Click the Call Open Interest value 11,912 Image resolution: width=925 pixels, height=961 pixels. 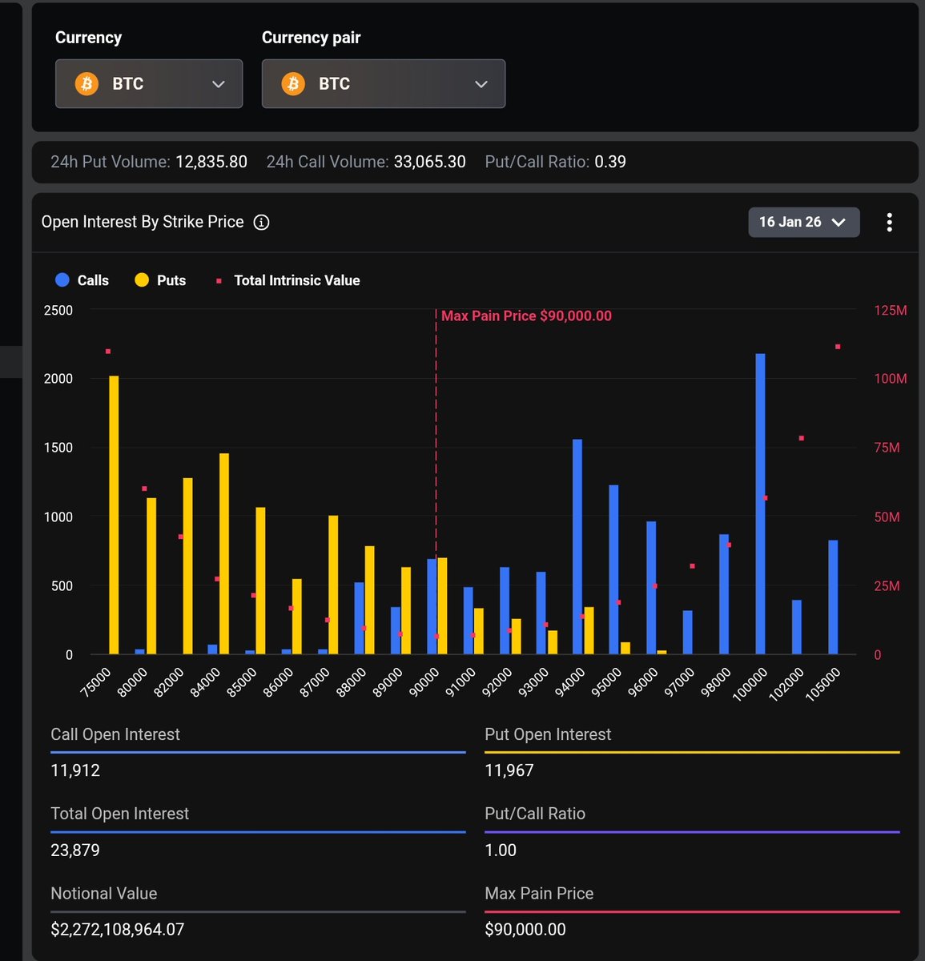pyautogui.click(x=75, y=770)
